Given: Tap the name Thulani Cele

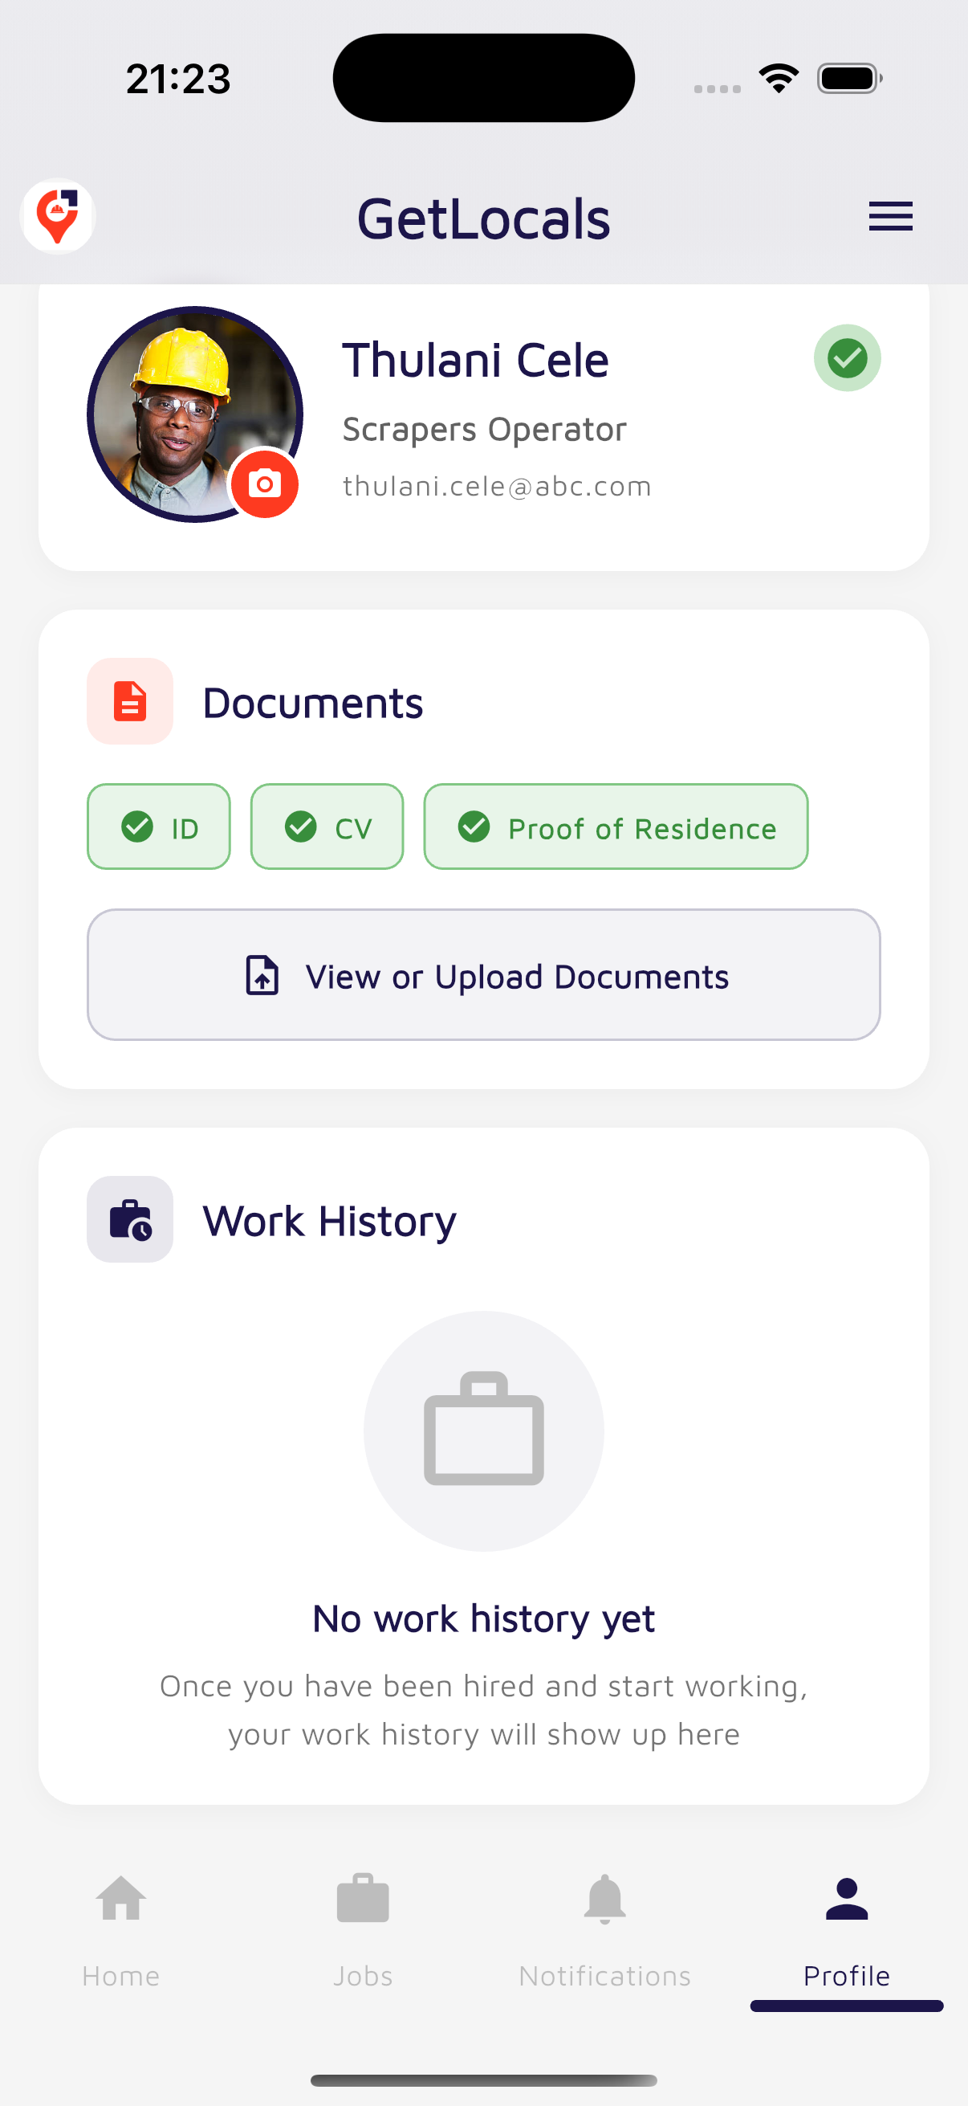Looking at the screenshot, I should coord(475,360).
